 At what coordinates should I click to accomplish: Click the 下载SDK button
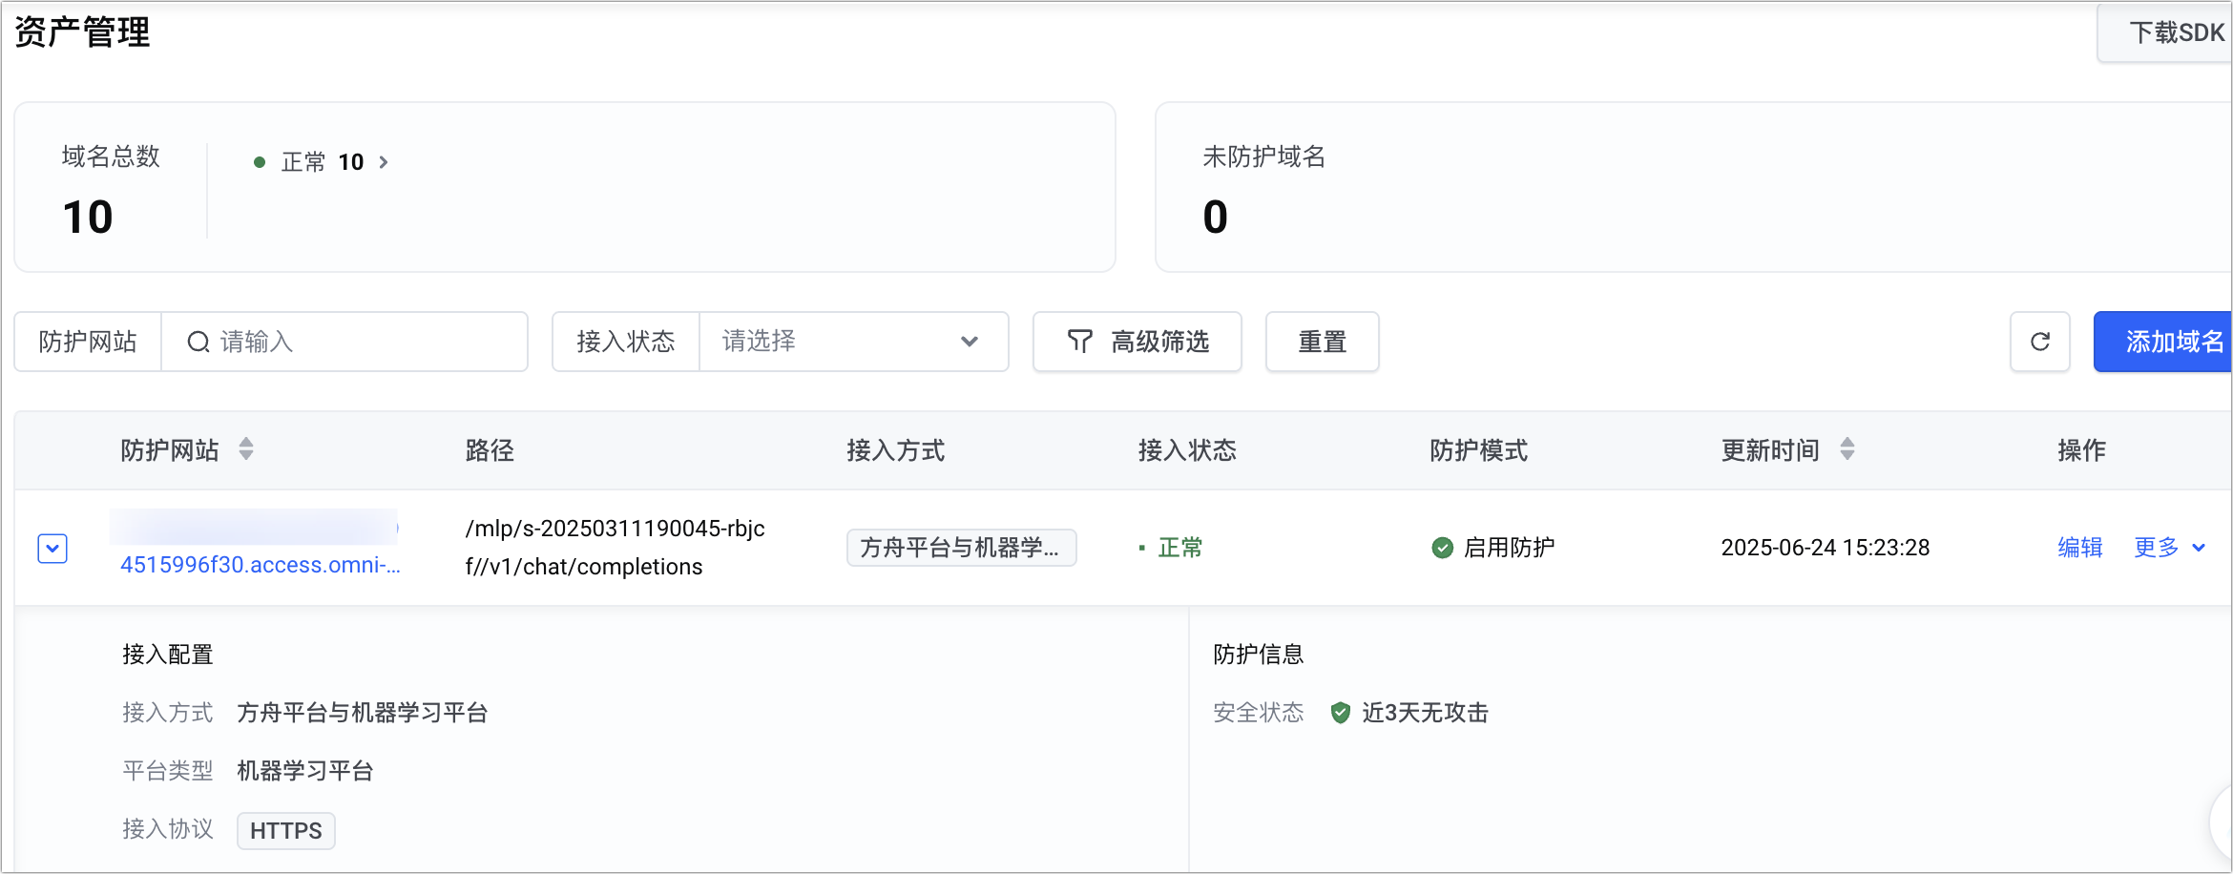[x=2170, y=33]
